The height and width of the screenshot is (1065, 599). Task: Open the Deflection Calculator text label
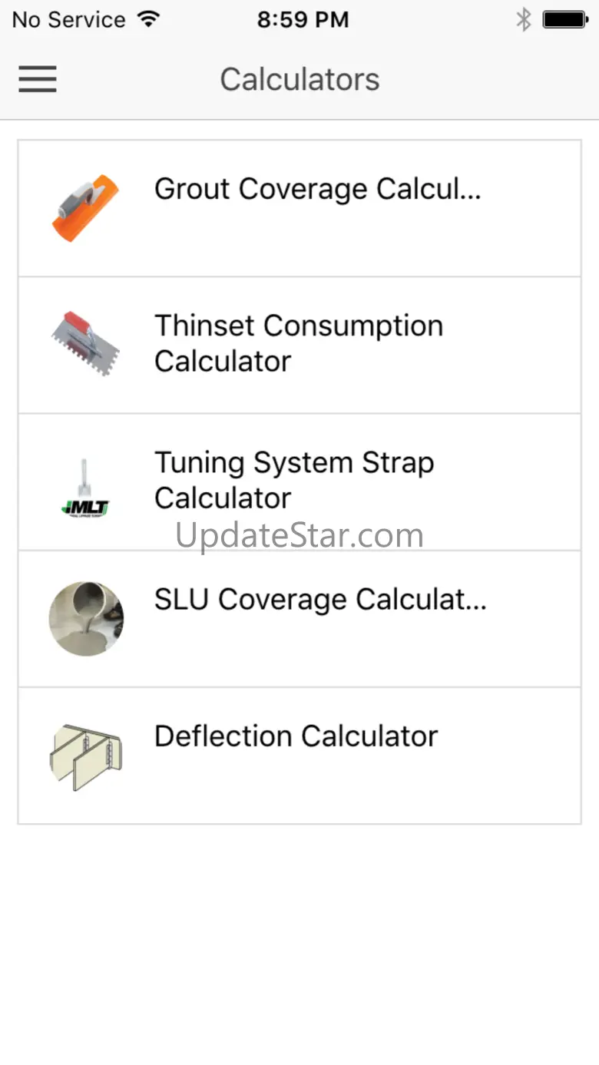tap(296, 736)
